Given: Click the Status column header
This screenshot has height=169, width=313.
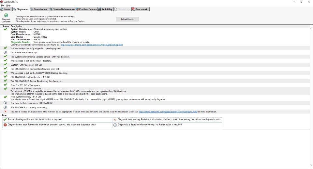Looking at the screenshot, I should point(6,26).
